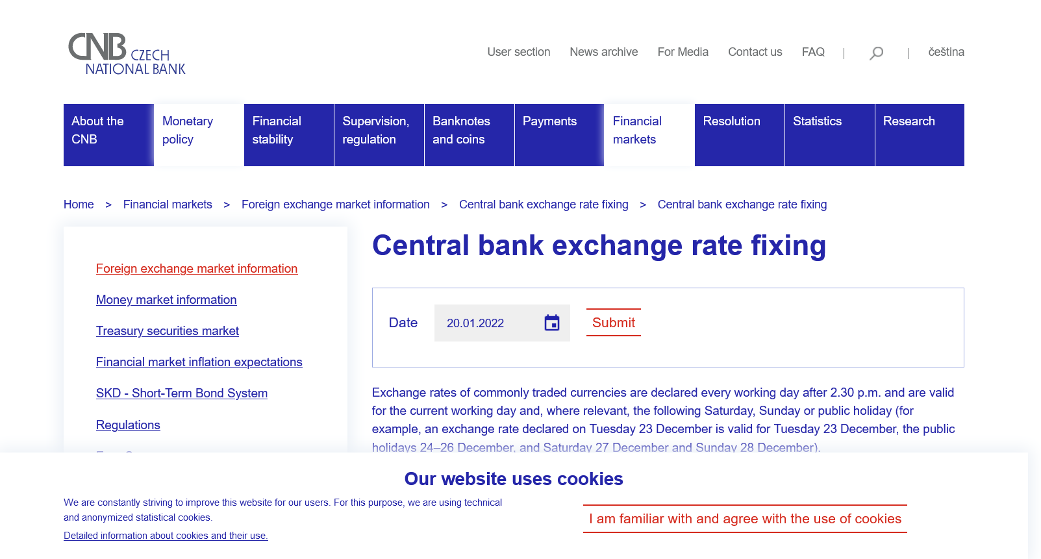The image size is (1041, 559).
Task: Read detailed information about cookies
Action: pos(166,536)
